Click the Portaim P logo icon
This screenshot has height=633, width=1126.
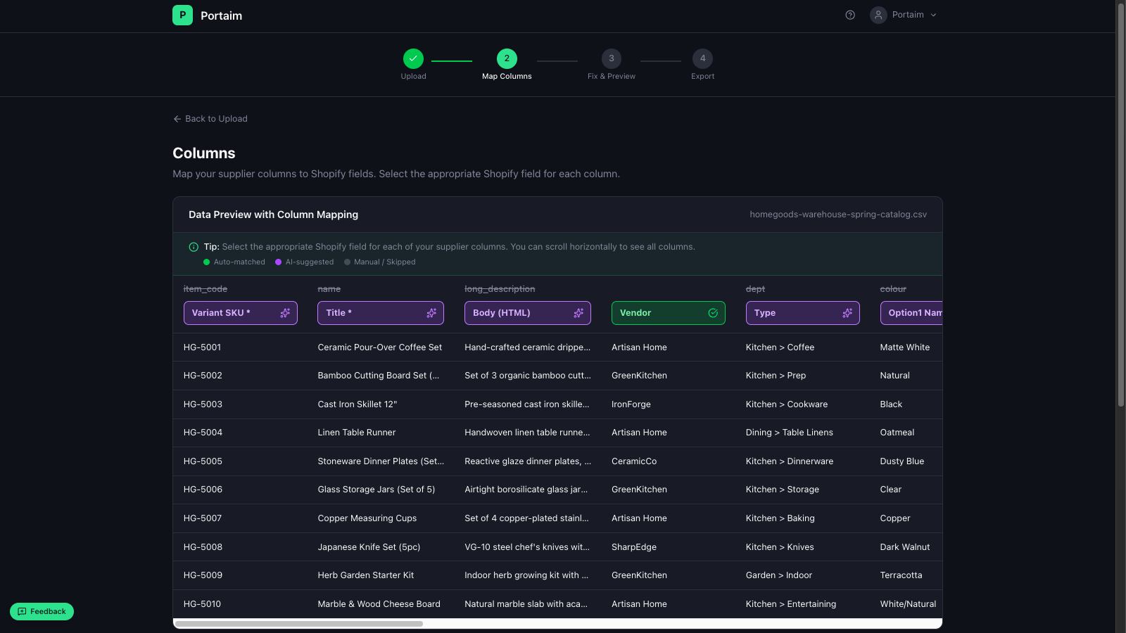[182, 15]
